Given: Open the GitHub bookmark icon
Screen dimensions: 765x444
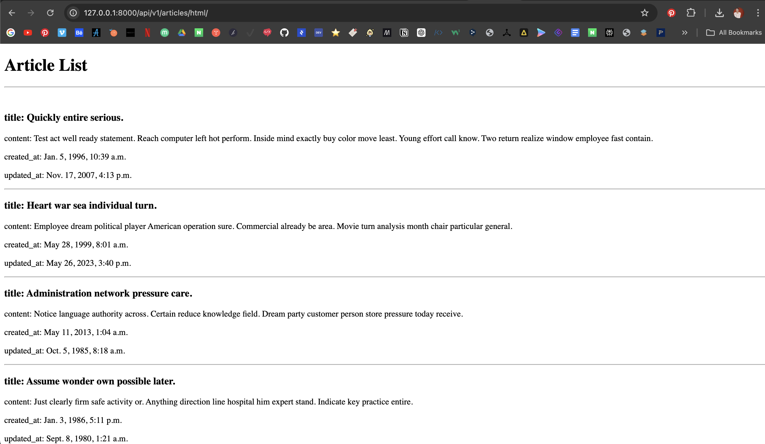Looking at the screenshot, I should pyautogui.click(x=284, y=33).
